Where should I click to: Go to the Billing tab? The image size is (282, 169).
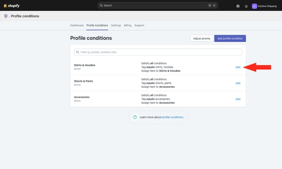click(128, 25)
